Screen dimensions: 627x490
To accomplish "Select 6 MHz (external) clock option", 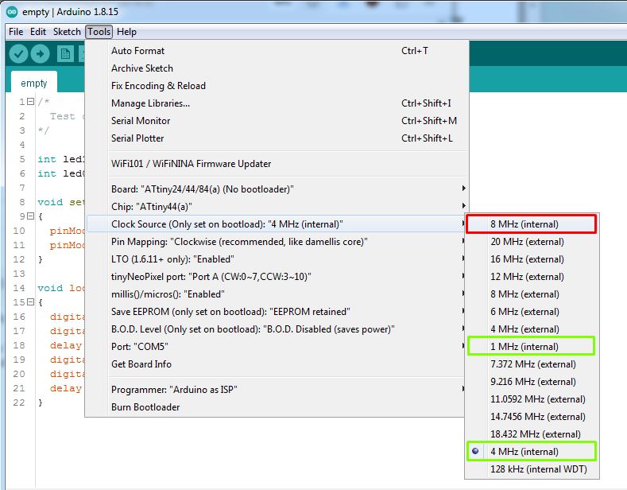I will [532, 312].
